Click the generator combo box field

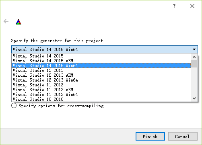105,49
